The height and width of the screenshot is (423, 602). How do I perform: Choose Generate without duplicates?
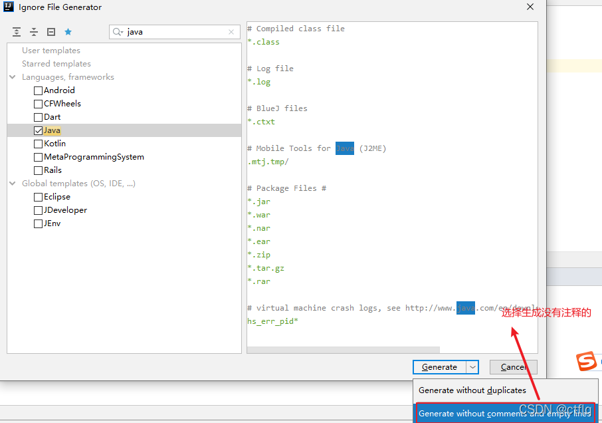click(x=505, y=390)
